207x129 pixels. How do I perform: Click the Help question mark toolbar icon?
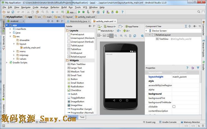(x=122, y=12)
